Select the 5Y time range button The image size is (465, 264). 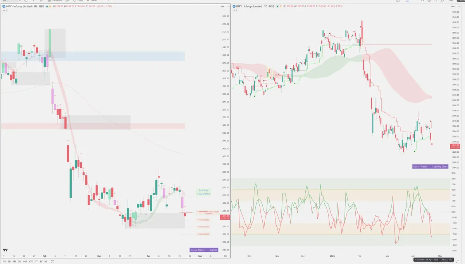(41, 262)
